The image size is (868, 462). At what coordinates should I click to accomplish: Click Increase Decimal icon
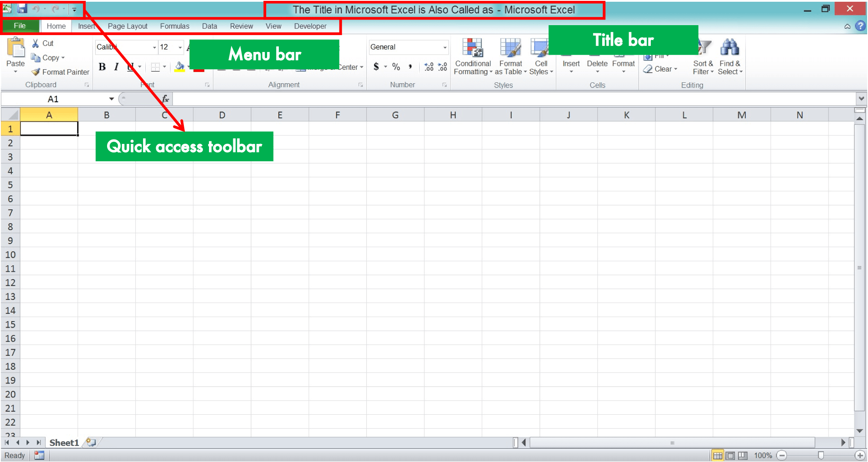click(x=429, y=67)
